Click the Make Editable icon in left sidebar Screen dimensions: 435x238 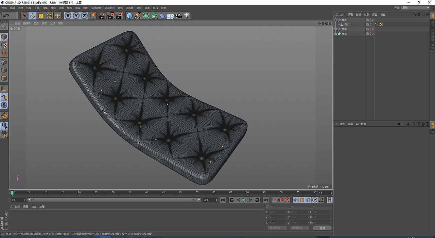pos(4,27)
